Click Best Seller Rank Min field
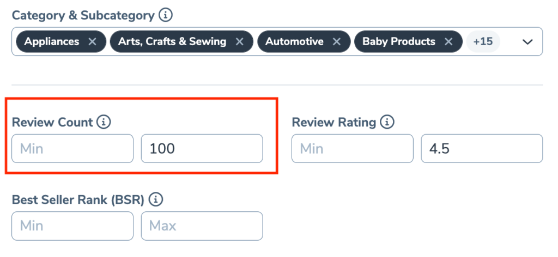This screenshot has width=558, height=257. [72, 226]
